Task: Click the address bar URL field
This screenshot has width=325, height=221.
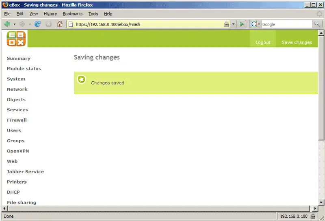Action: point(148,24)
